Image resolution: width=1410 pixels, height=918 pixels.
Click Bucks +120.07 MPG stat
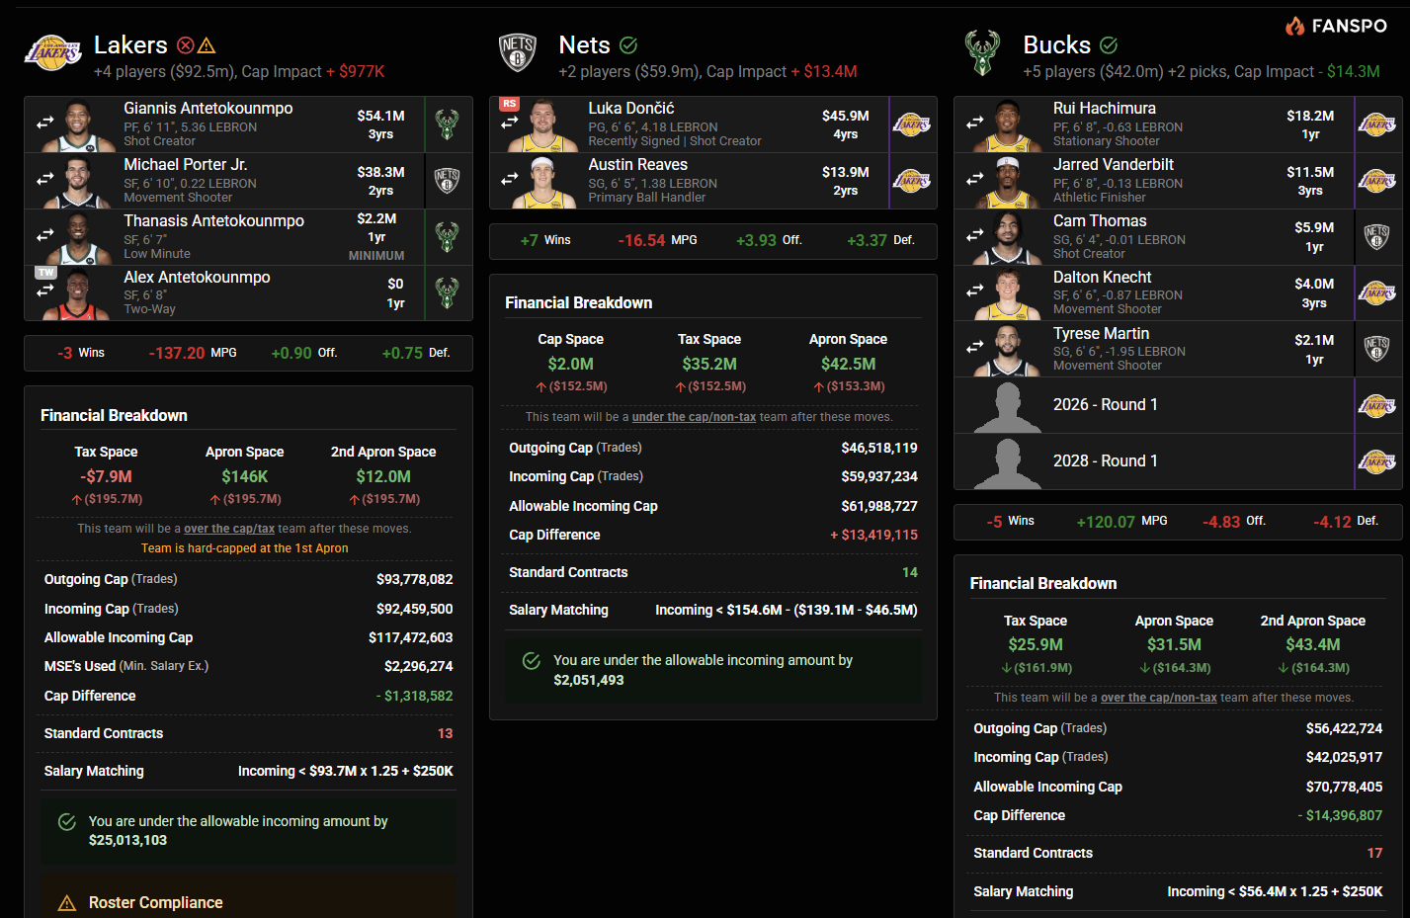[x=1121, y=521]
